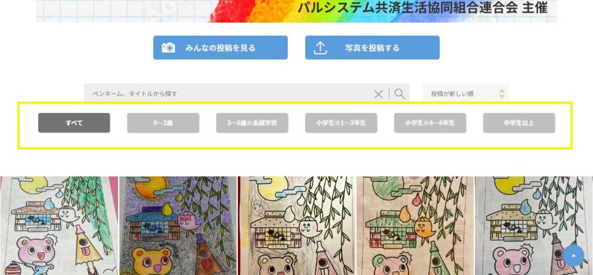The width and height of the screenshot is (593, 275).
Task: Open the 投稿が新しい順 sort dropdown
Action: click(466, 93)
